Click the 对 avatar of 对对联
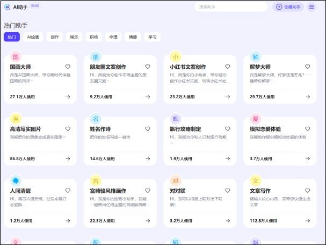Screen dimensions: 326x245 (176, 181)
